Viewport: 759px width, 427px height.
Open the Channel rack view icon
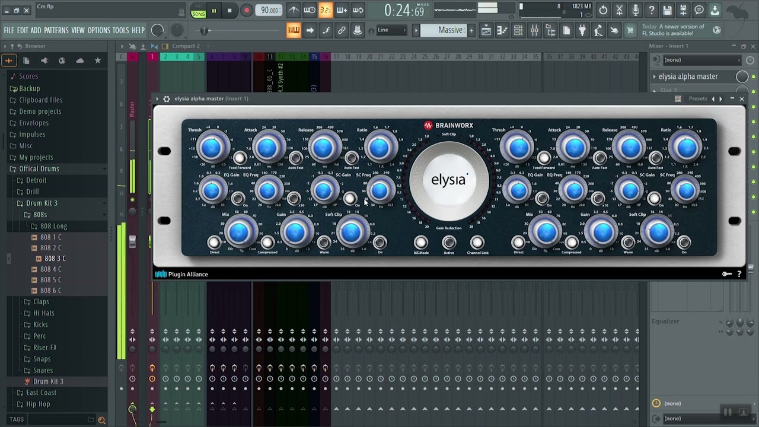click(x=518, y=30)
